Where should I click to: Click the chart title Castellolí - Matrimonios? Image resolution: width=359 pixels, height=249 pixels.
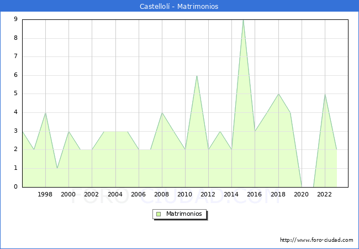tap(179, 7)
